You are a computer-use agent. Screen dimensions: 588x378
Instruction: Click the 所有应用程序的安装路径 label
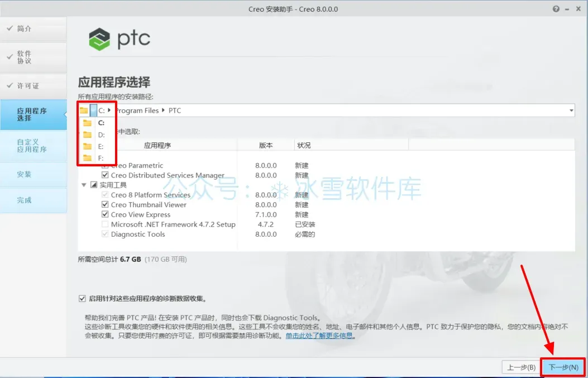tap(116, 97)
